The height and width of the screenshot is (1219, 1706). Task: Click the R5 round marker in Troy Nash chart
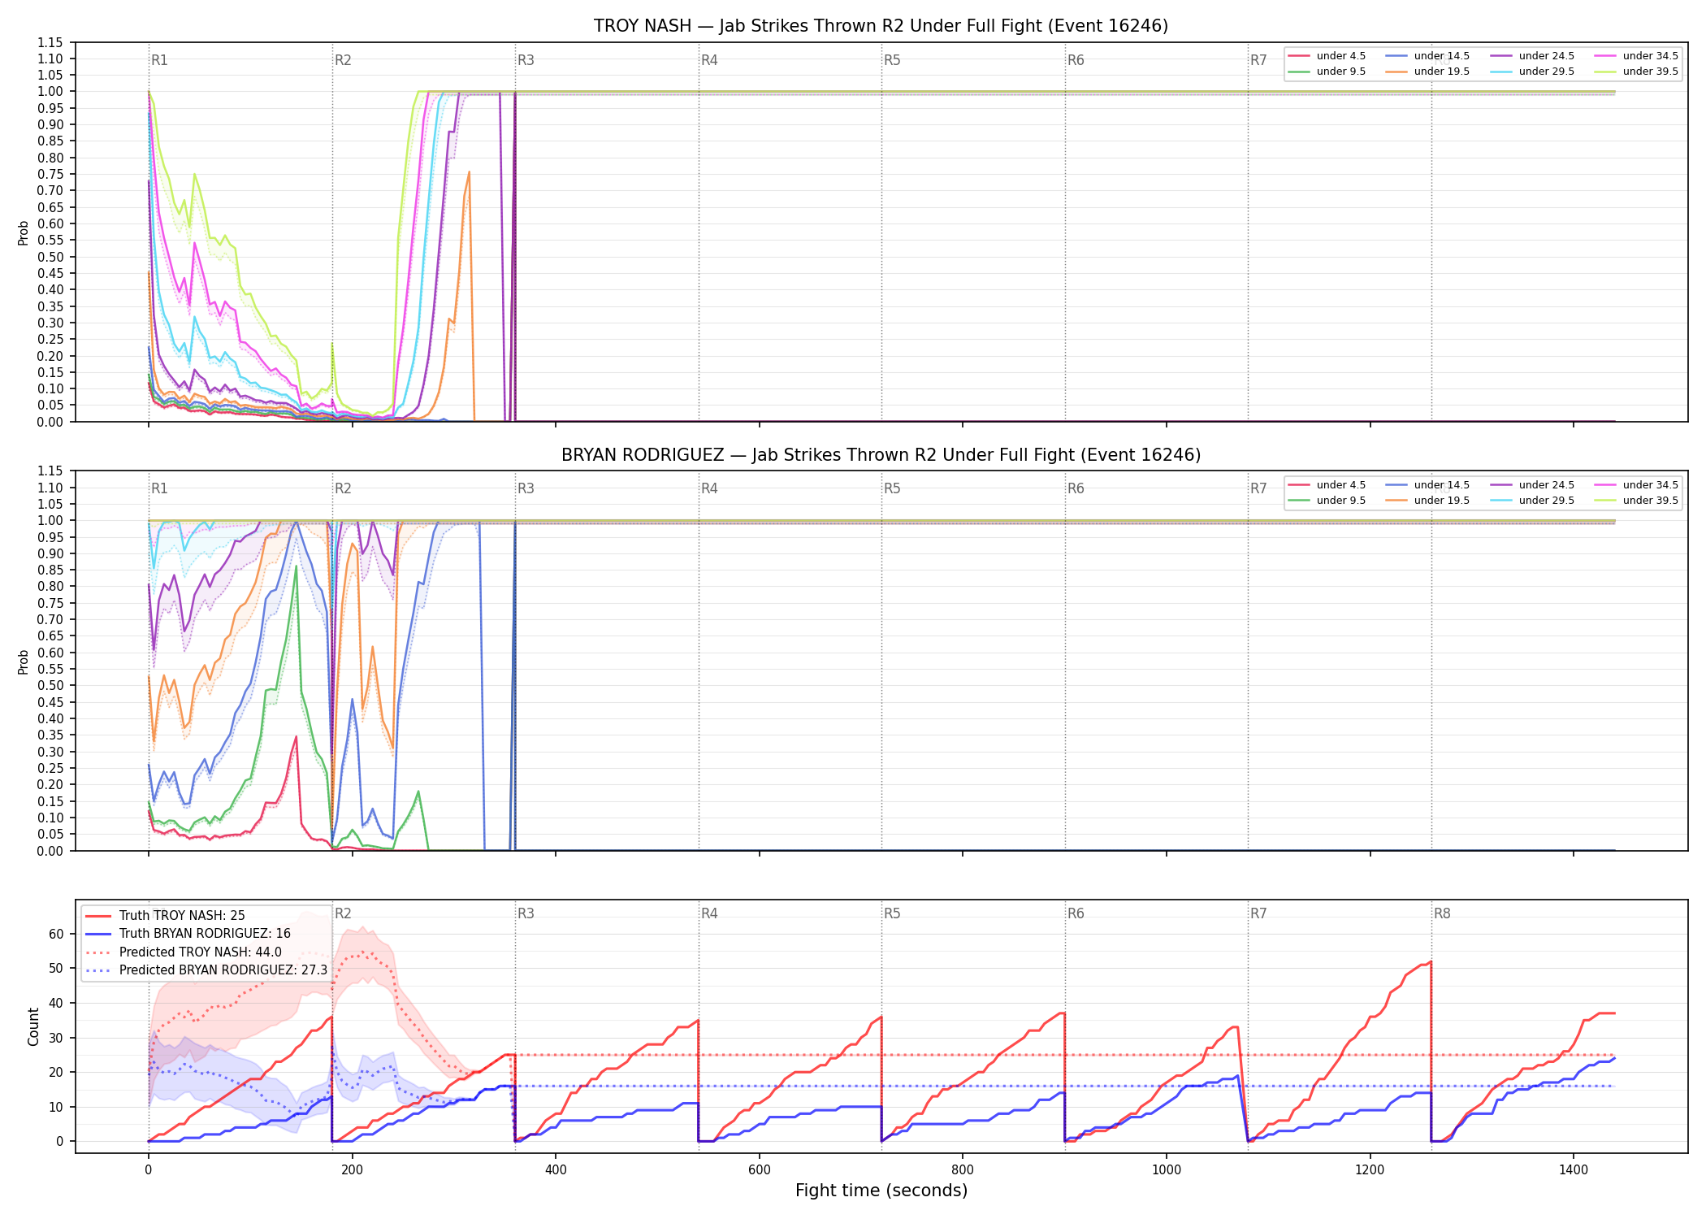892,60
